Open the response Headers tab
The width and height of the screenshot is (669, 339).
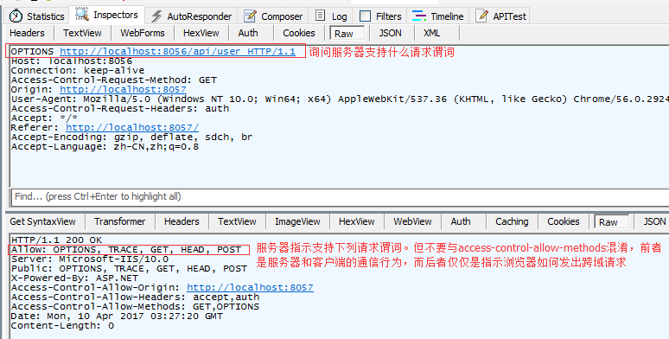point(182,221)
